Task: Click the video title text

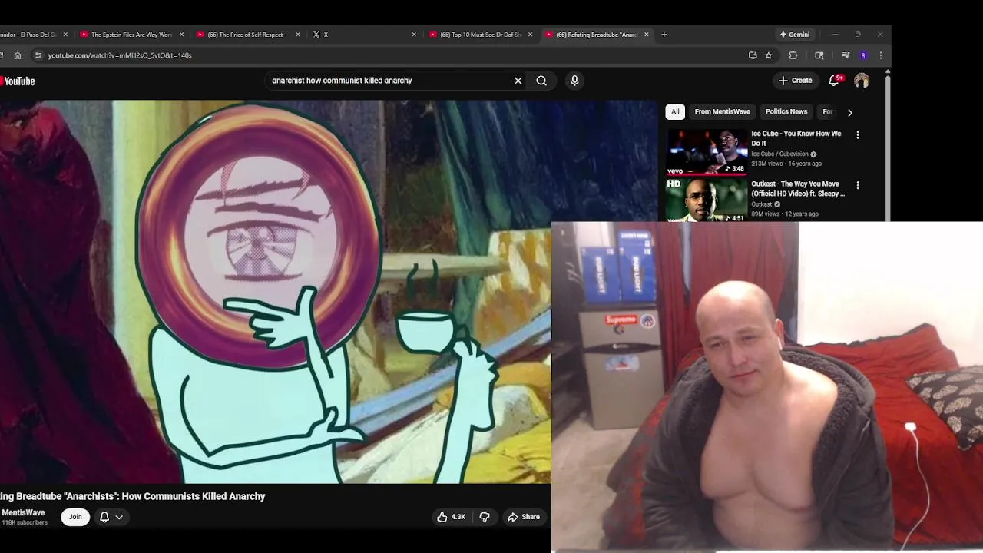Action: click(x=133, y=497)
